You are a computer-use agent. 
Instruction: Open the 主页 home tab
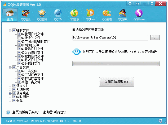click(10, 15)
